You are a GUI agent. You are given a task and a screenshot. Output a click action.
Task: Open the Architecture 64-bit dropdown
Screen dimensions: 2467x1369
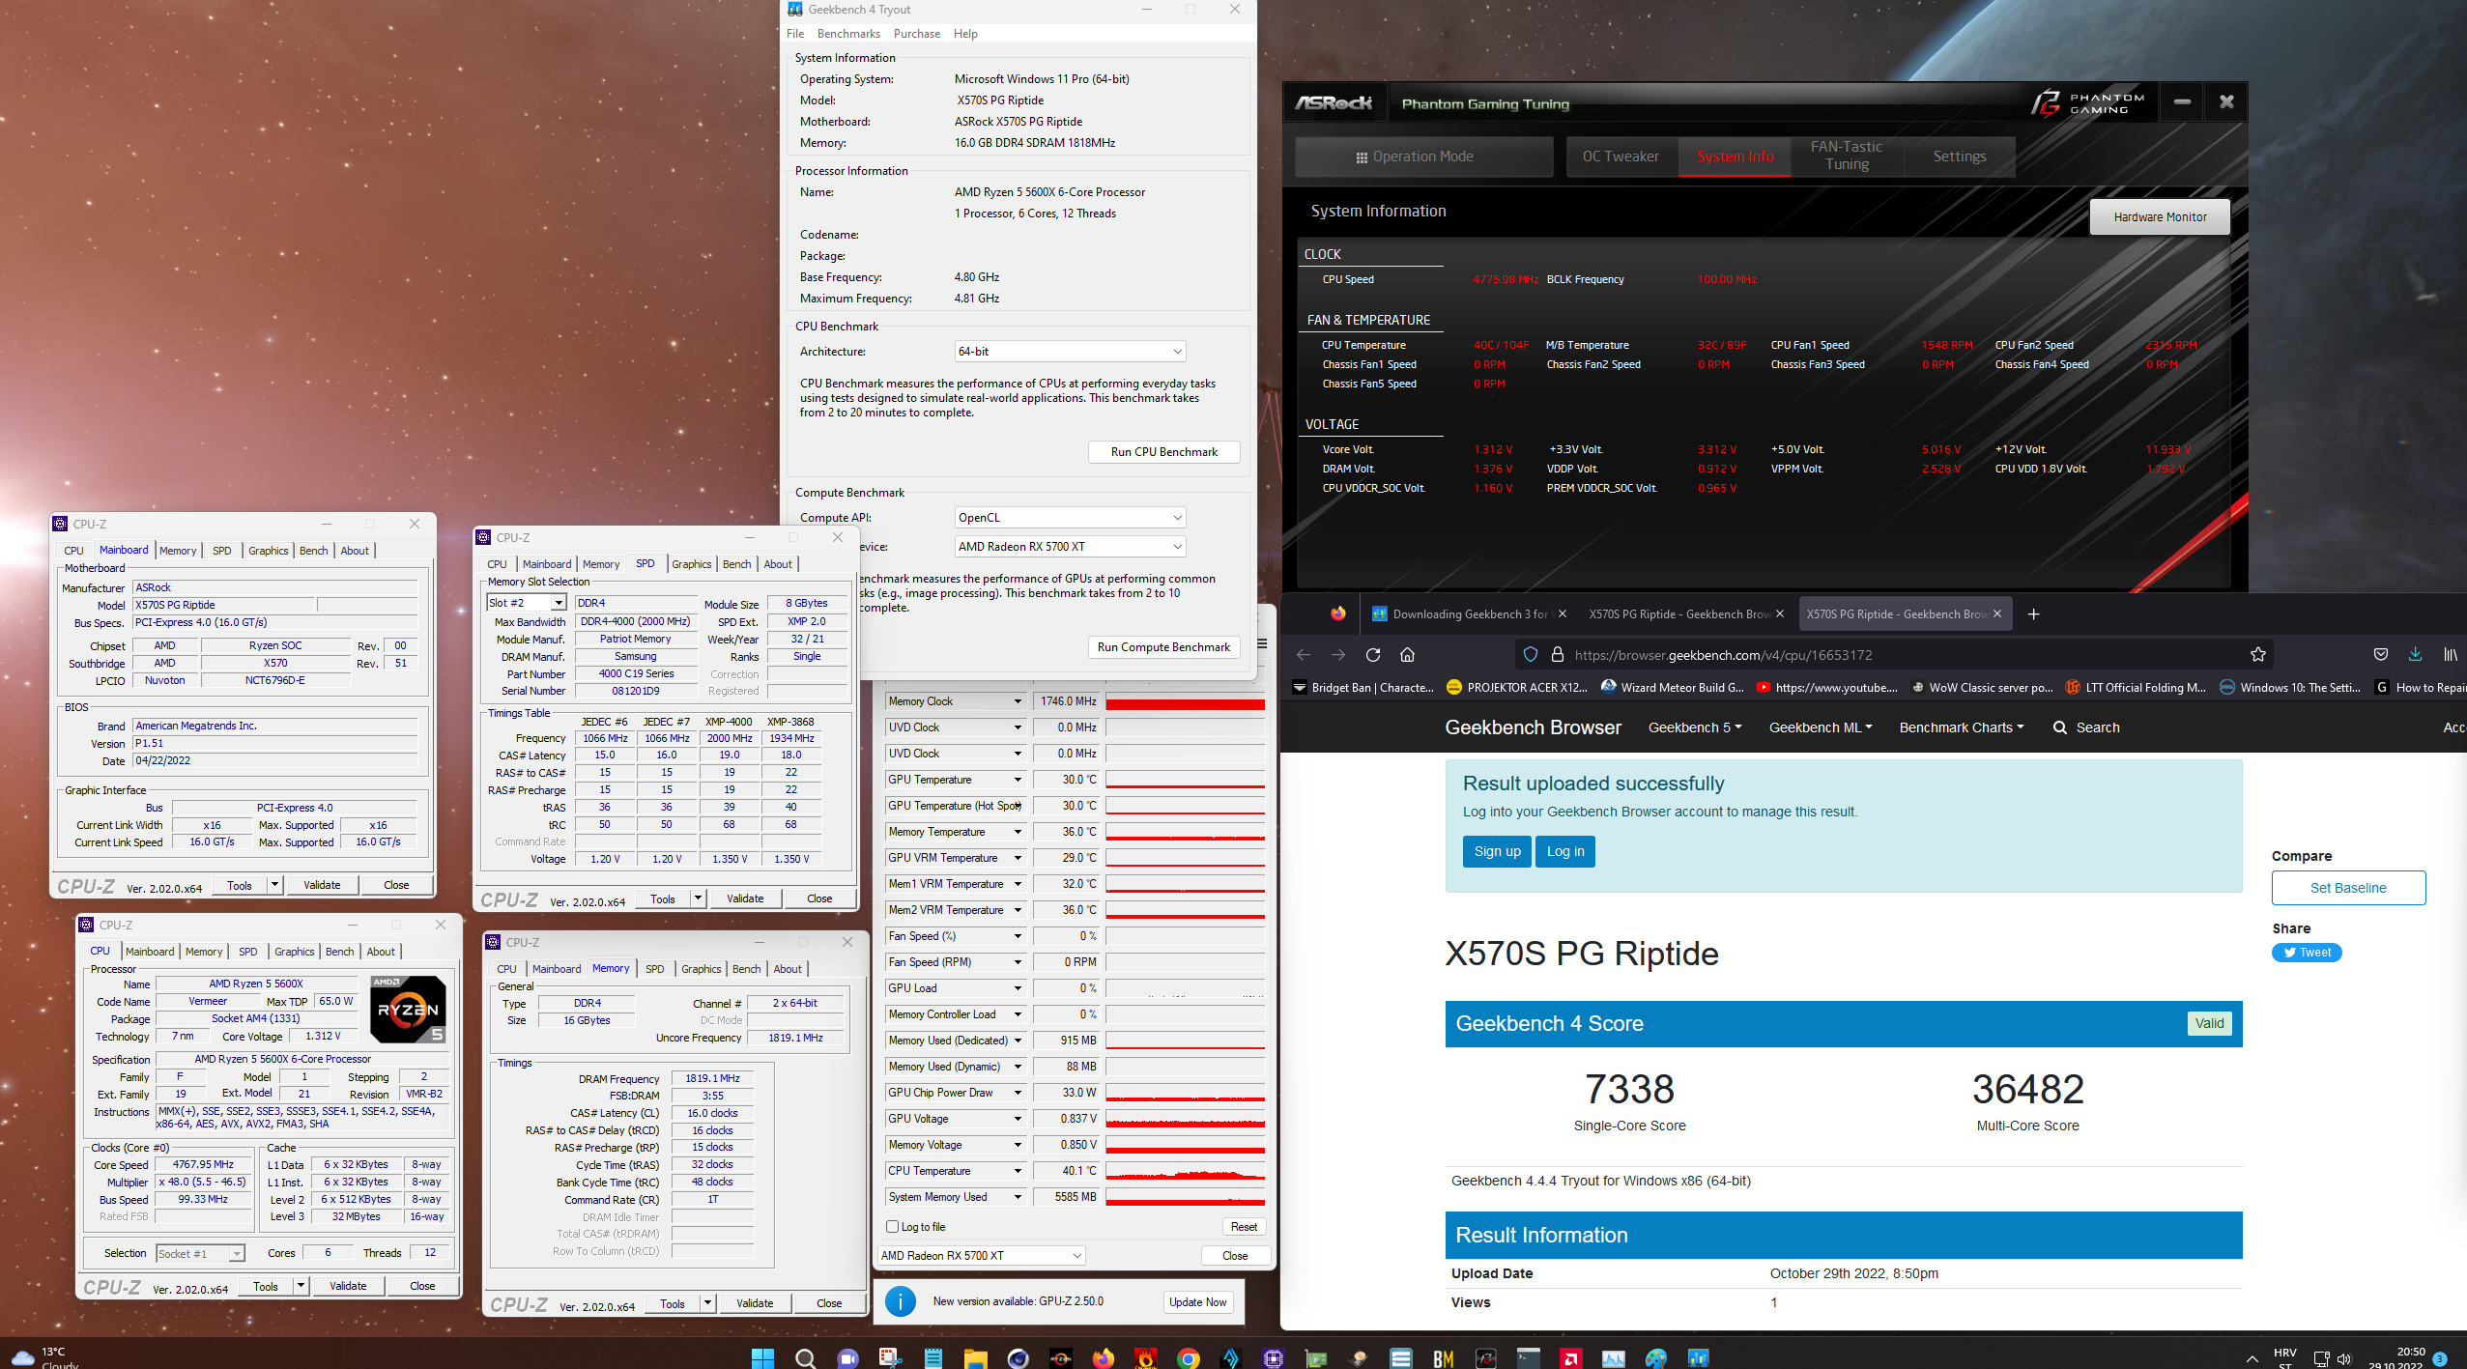[1070, 352]
